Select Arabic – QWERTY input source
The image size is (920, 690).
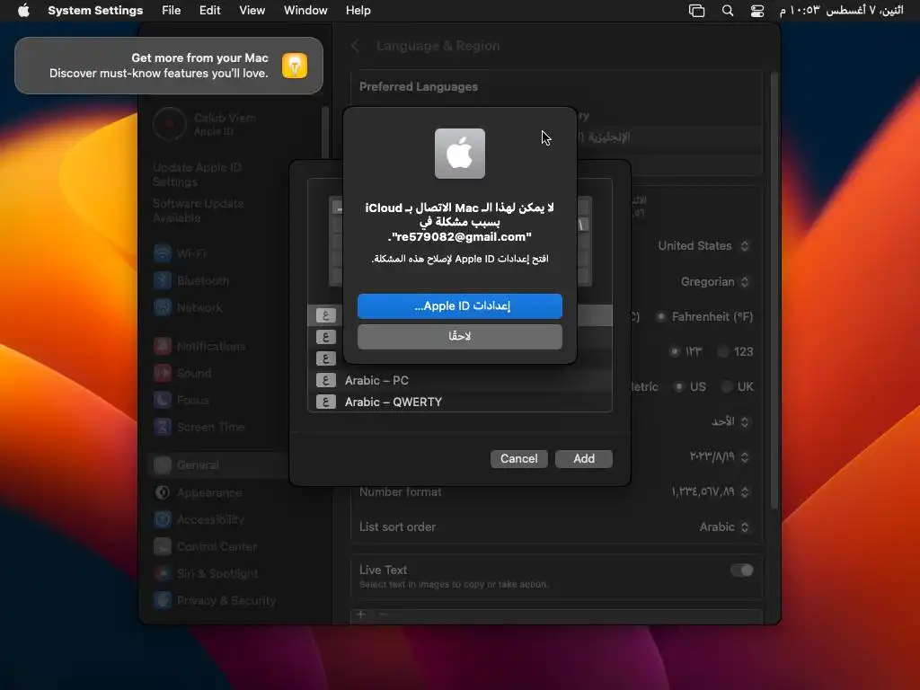point(459,402)
